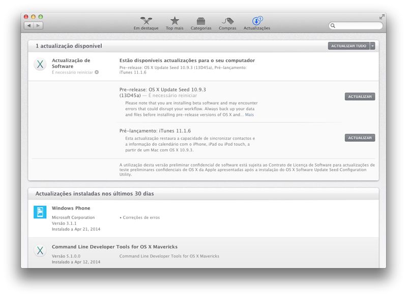407x297 pixels.
Task: Click the OS X icon beside Actualização de Software
Action: tap(40, 64)
